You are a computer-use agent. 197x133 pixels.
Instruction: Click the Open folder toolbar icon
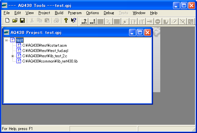pyautogui.click(x=15, y=20)
